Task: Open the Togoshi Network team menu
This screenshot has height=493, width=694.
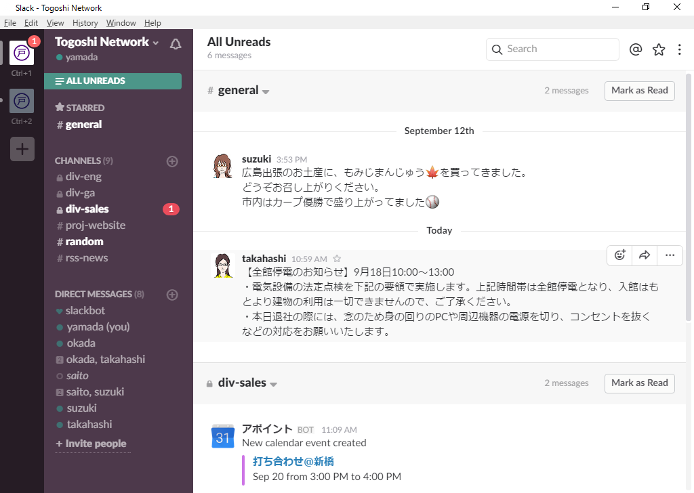Action: pos(106,42)
